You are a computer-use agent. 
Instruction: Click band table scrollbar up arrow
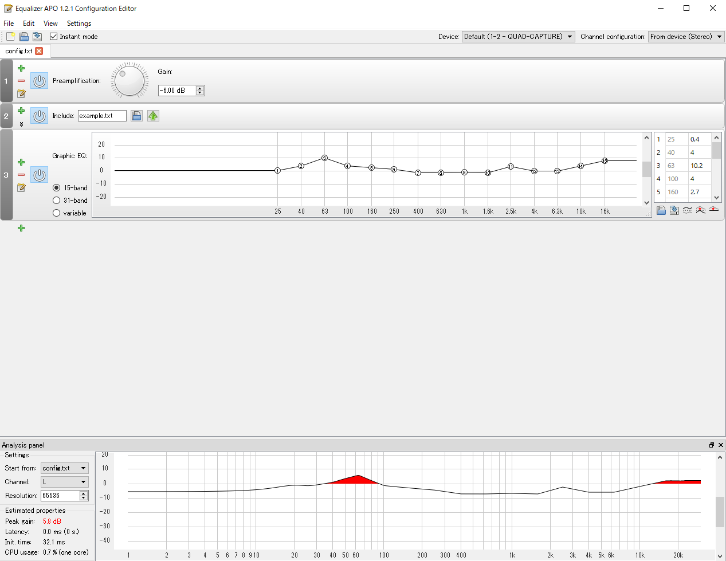716,138
